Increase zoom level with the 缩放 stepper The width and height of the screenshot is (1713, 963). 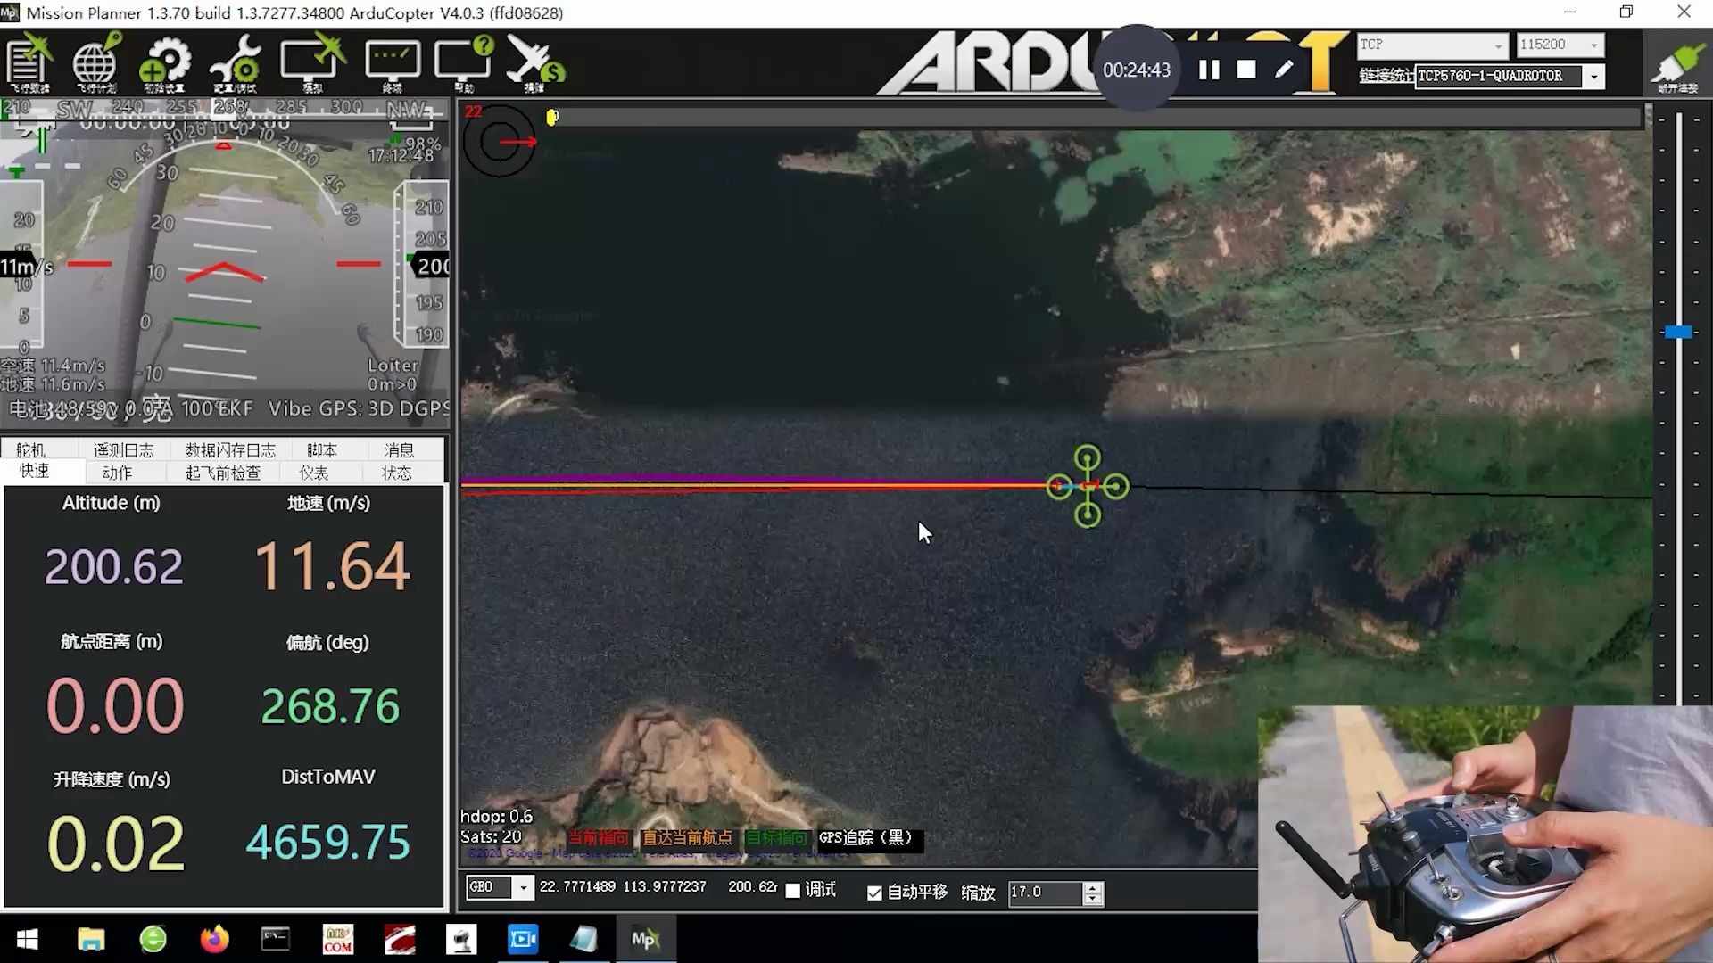click(1093, 887)
